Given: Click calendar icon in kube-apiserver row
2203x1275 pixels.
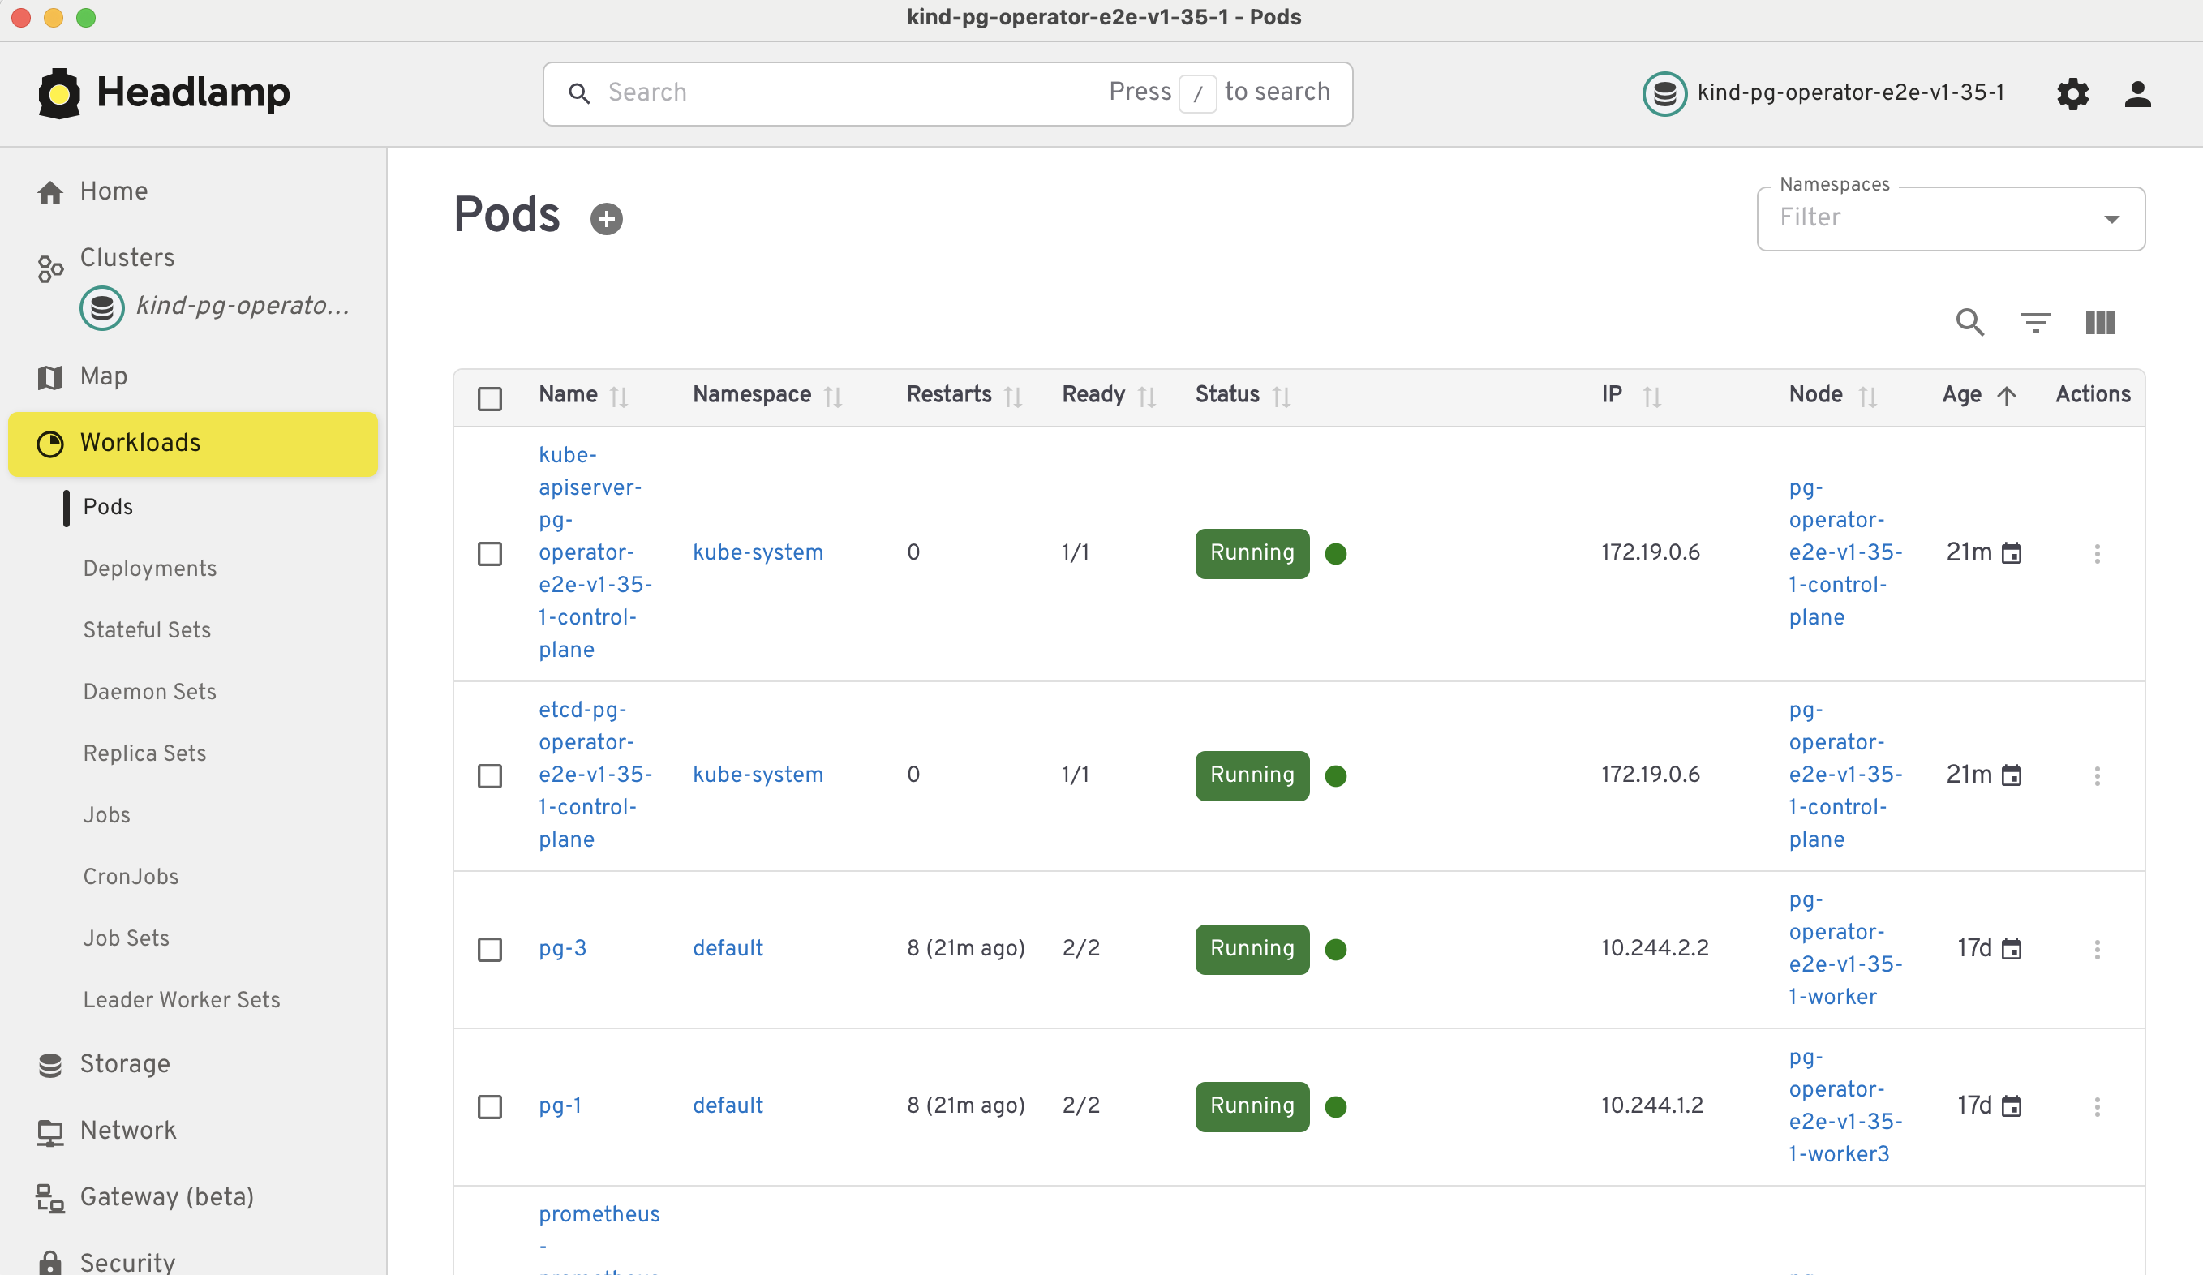Looking at the screenshot, I should [2012, 553].
